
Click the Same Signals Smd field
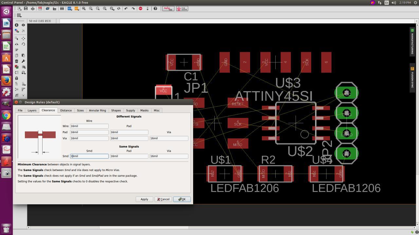[x=89, y=156]
